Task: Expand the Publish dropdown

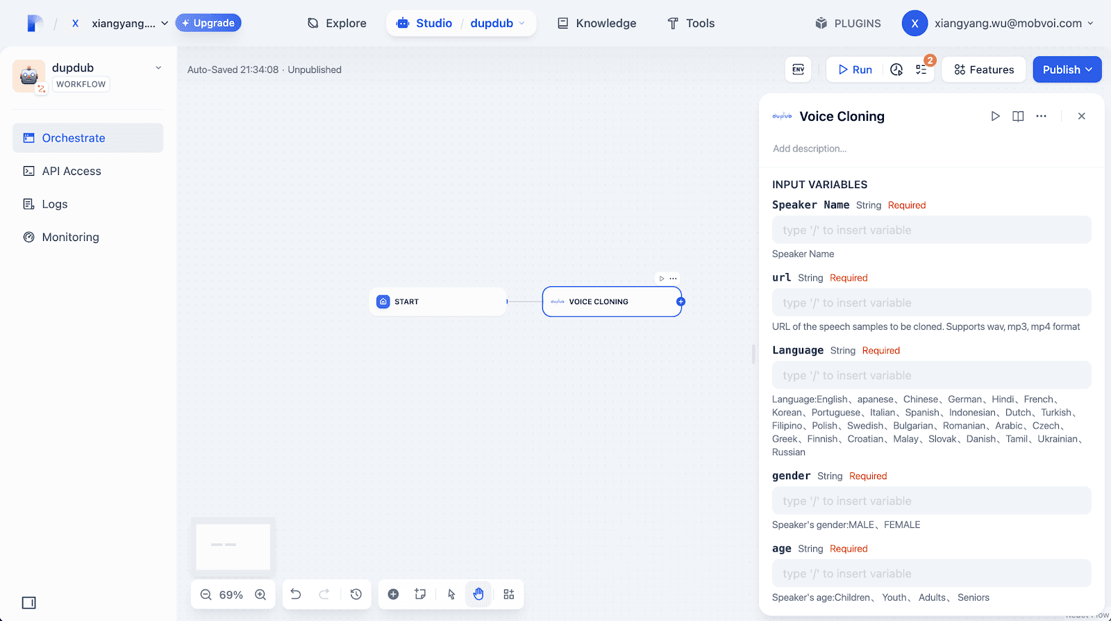Action: point(1067,69)
